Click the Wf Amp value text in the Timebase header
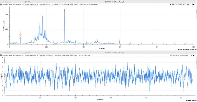This screenshot has width=197, height=102. click(x=62, y=55)
